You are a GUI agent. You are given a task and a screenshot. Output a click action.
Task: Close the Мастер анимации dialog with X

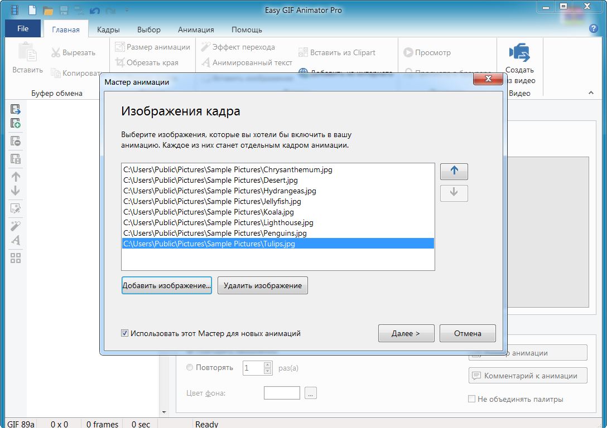(x=488, y=79)
